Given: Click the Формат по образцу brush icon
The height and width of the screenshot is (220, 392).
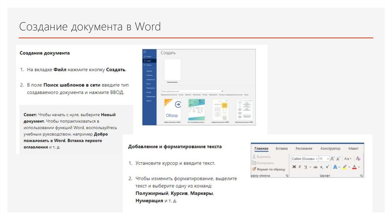Looking at the screenshot, I should click(254, 169).
